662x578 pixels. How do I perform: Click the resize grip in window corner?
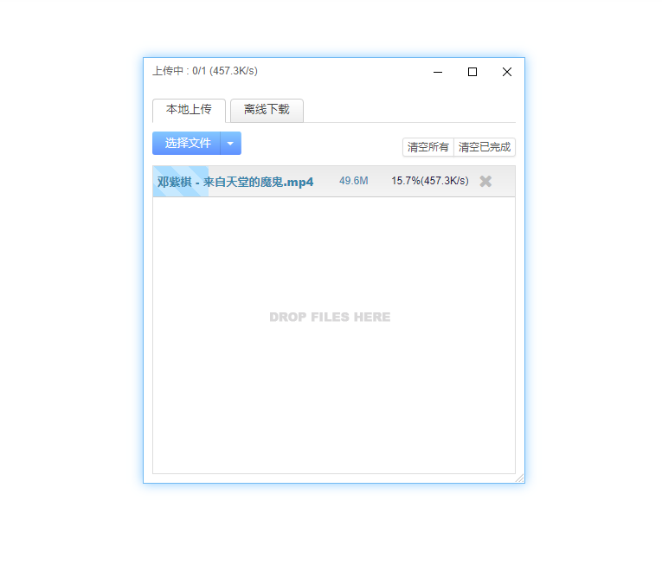(x=519, y=478)
